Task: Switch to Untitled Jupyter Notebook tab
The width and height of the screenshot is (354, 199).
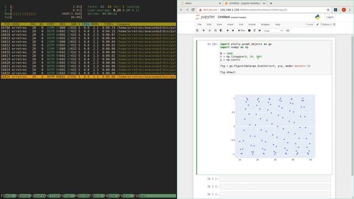Action: point(244,3)
